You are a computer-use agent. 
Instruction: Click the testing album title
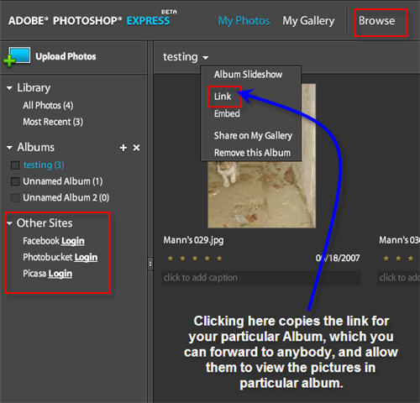coord(181,57)
